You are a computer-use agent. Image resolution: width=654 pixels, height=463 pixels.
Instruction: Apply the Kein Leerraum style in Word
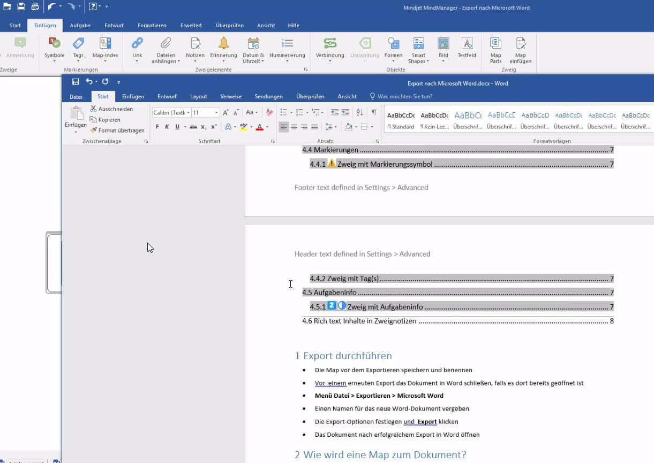point(434,120)
